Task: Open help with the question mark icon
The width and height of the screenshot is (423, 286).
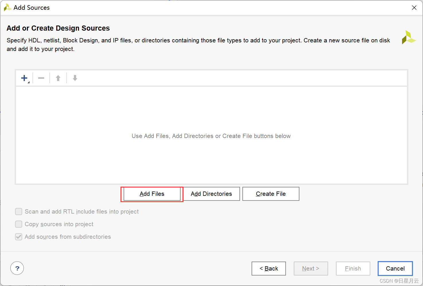Action: [x=17, y=268]
